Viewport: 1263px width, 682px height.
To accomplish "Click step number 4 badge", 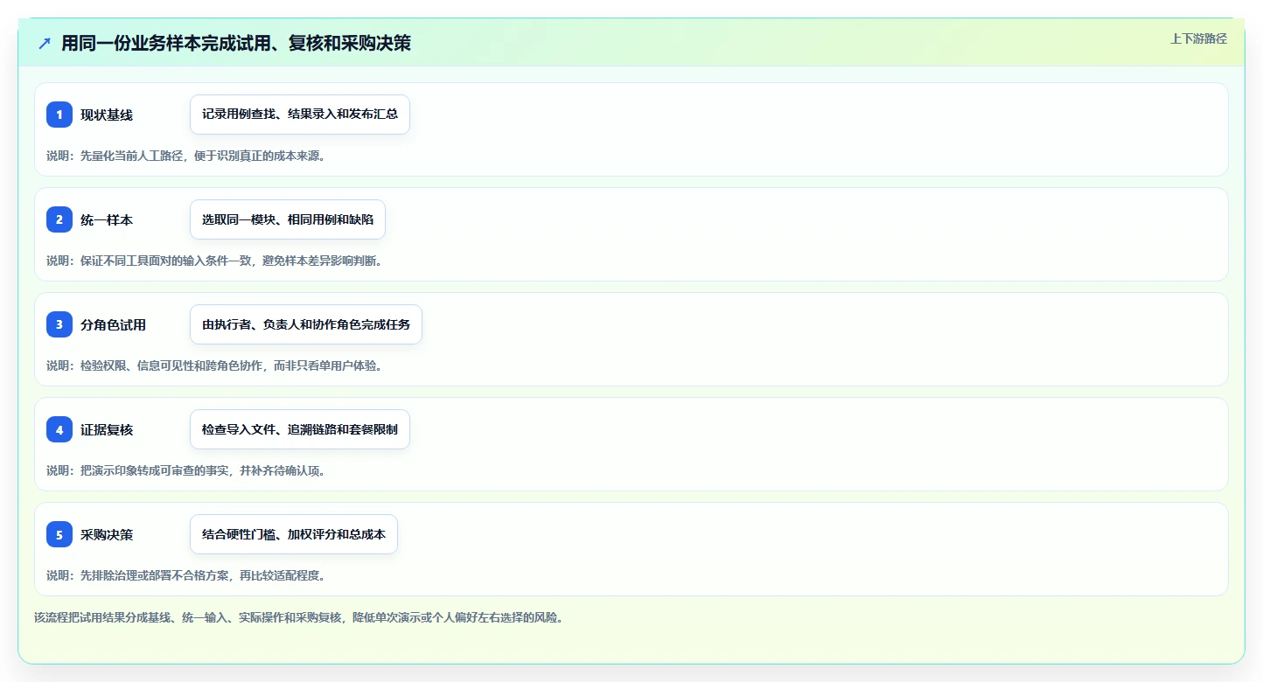I will tap(59, 429).
